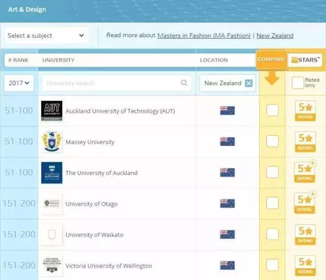The image size is (326, 280).
Task: Click the Auckland University of Technology logo
Action: [x=51, y=111]
